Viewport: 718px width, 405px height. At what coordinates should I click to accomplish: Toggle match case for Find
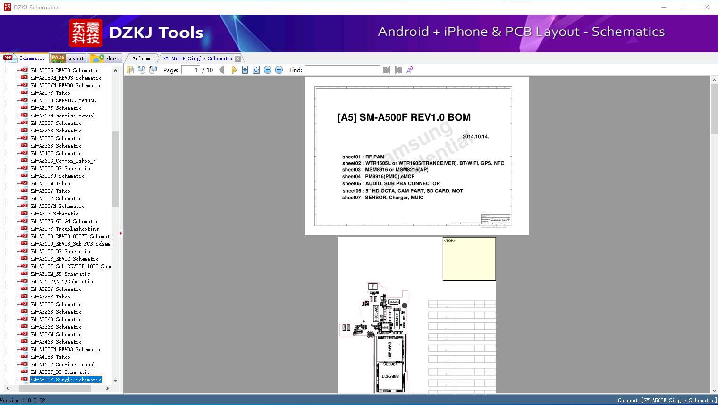[410, 70]
